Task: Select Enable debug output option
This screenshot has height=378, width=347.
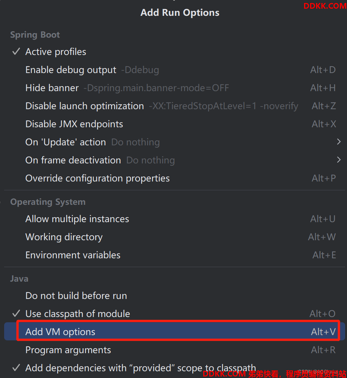Action: click(x=175, y=70)
